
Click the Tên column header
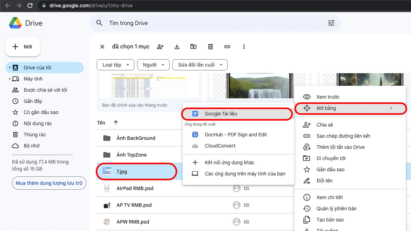pyautogui.click(x=101, y=123)
